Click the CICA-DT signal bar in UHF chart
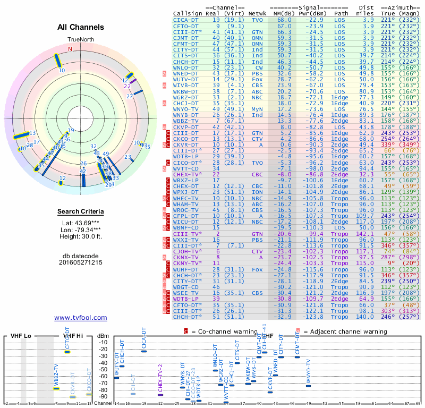Viewport: 425px width, 408px height. click(x=144, y=352)
